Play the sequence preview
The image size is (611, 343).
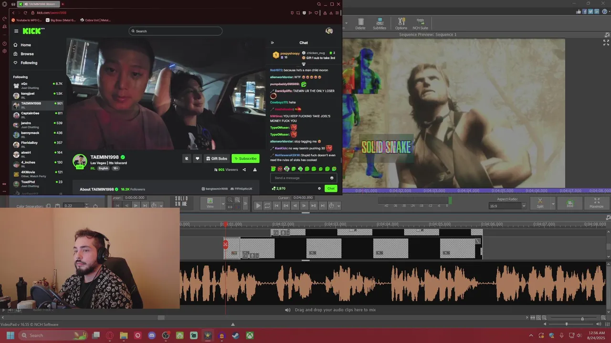tap(258, 206)
